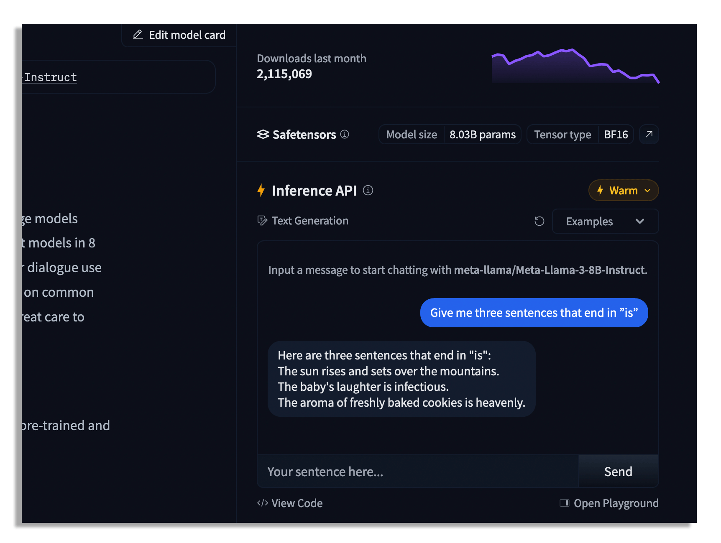
Task: Click the info icon beside Safetensors
Action: [x=345, y=134]
